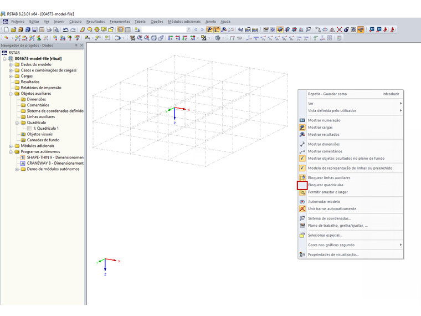Uncheck Mostrar objetos ocultados no plano de fundo
This screenshot has width=421, height=316.
(351, 159)
